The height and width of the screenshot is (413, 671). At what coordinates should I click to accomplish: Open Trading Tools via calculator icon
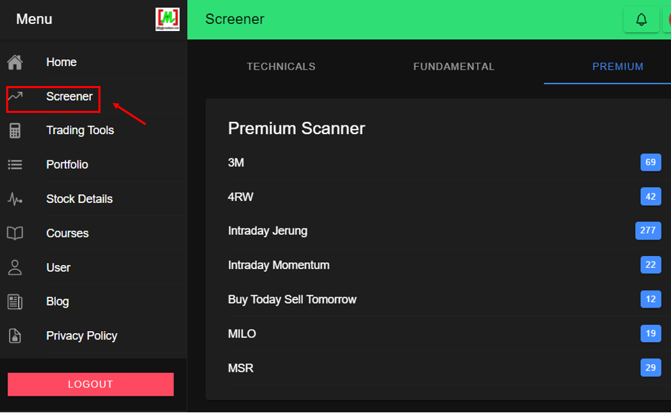point(15,130)
